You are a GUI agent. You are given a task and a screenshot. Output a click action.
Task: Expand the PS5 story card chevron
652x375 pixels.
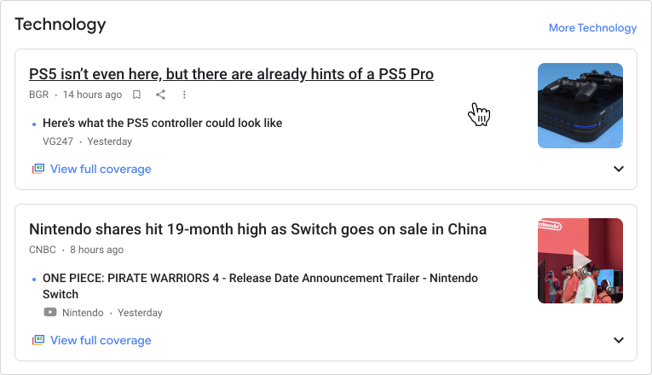click(619, 169)
